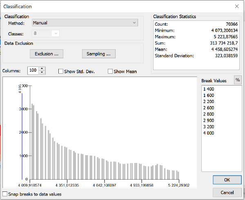Cancel the Classification dialog

(x=227, y=192)
